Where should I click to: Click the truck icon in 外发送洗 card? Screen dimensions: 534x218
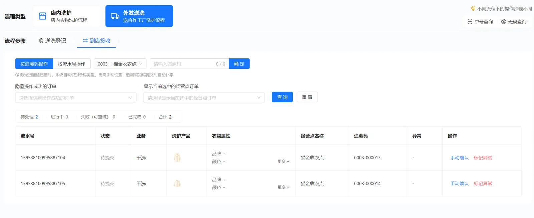pyautogui.click(x=115, y=16)
